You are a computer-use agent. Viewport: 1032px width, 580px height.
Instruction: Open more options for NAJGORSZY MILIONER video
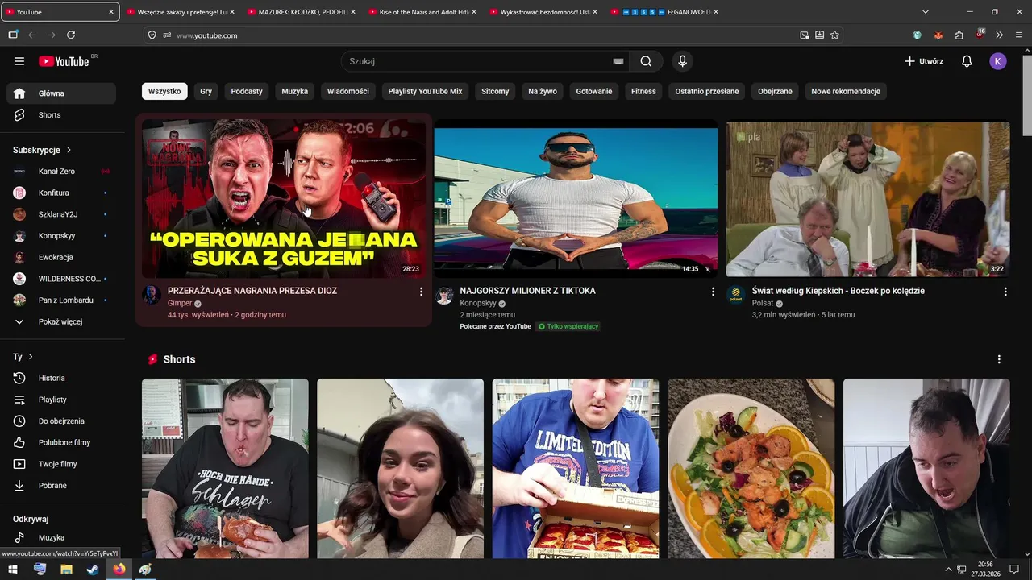[713, 292]
